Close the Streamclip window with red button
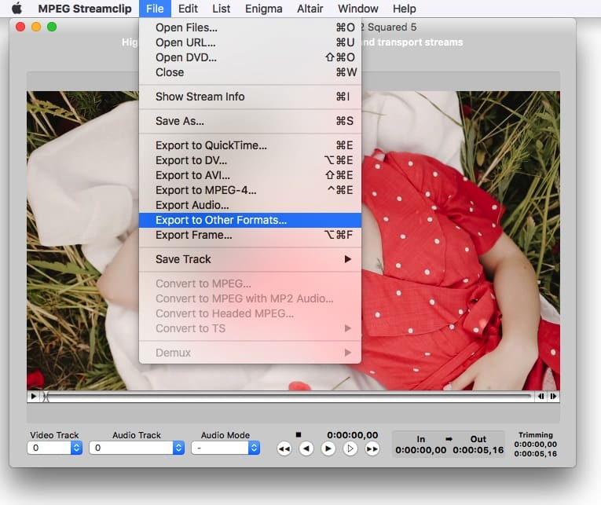Viewport: 601px width, 505px height. click(20, 27)
